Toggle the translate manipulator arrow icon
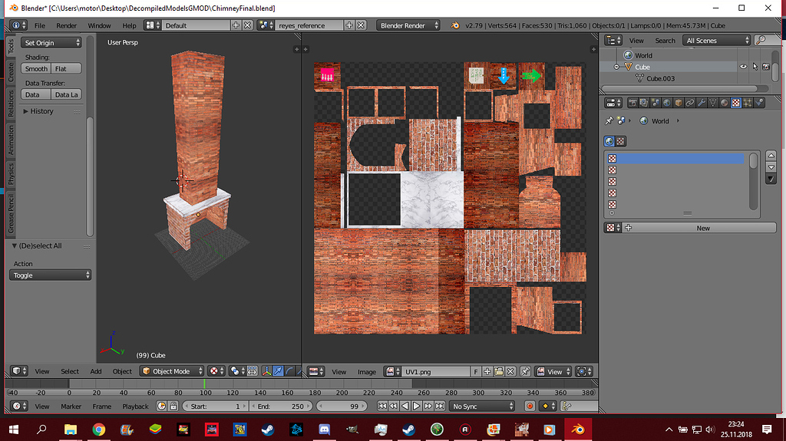Viewport: 786px width, 441px height. [x=278, y=371]
